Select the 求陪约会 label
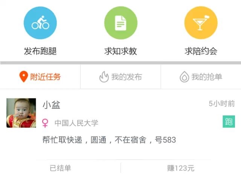 coord(201,51)
